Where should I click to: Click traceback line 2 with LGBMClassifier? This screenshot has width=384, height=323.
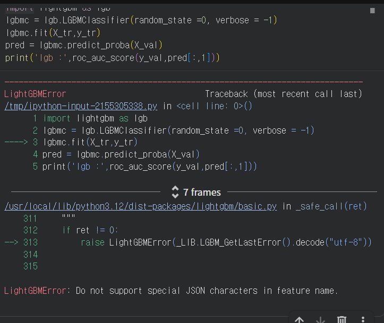click(173, 130)
